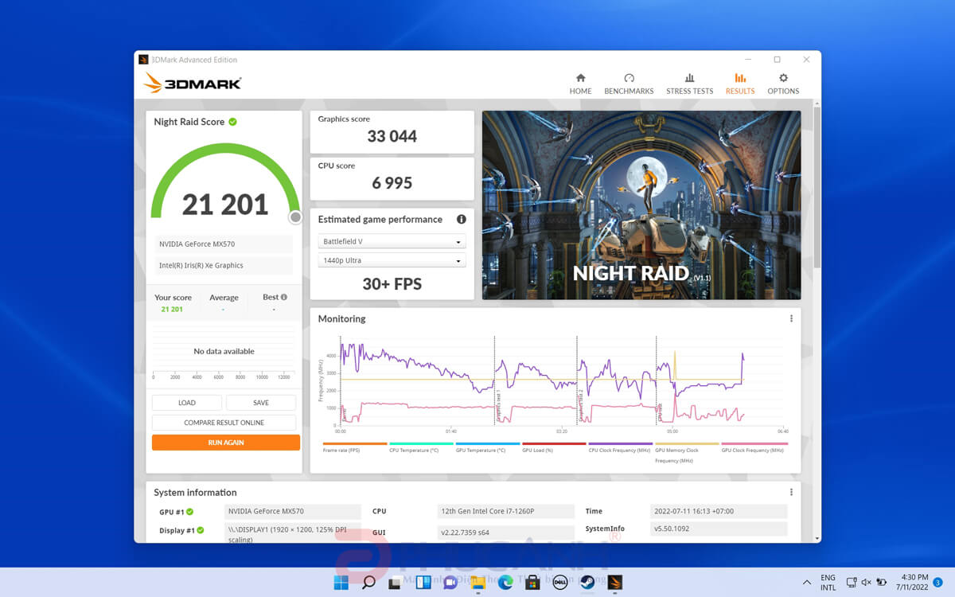
Task: Click the Night Raid preview image
Action: [x=641, y=205]
